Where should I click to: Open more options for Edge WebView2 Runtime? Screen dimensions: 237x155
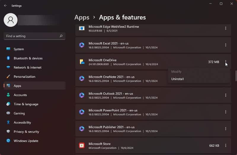click(226, 28)
